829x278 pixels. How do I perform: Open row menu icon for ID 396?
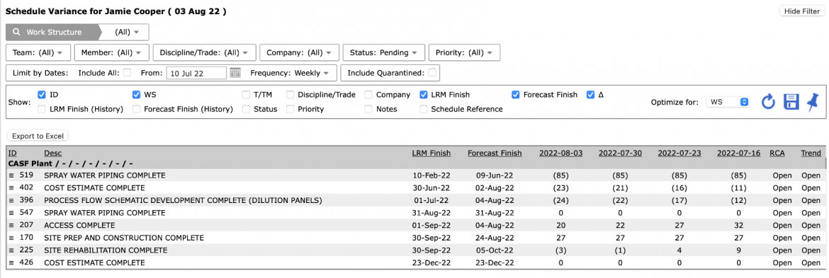[11, 200]
